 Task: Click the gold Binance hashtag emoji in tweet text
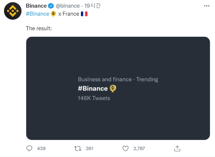(53, 14)
